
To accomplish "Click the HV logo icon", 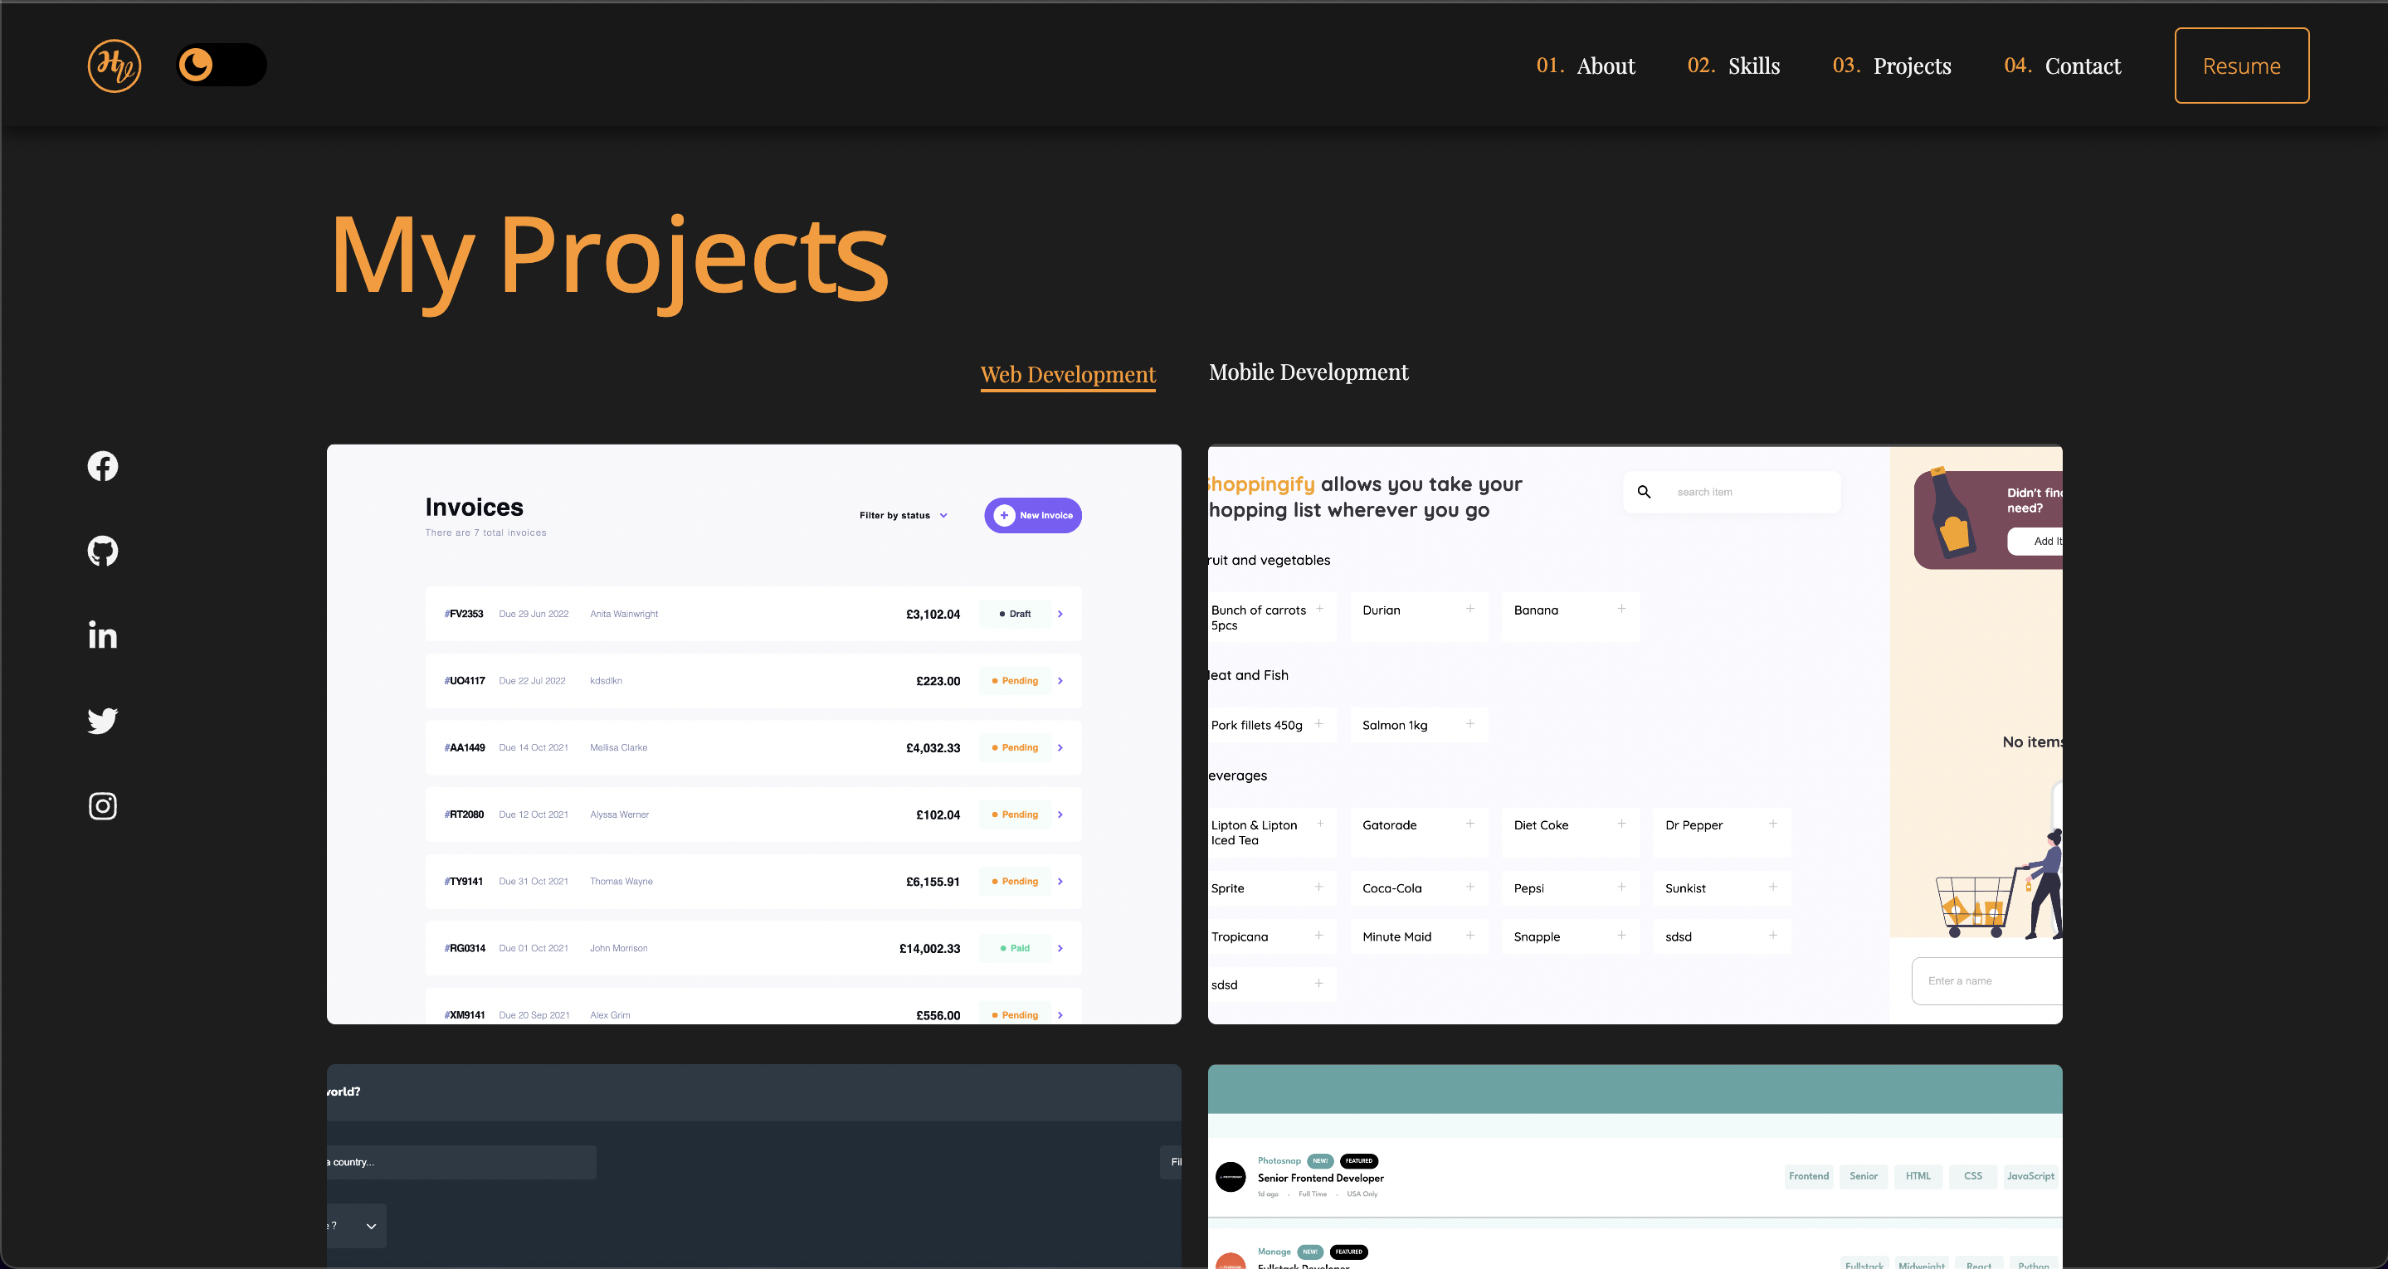I will point(114,65).
